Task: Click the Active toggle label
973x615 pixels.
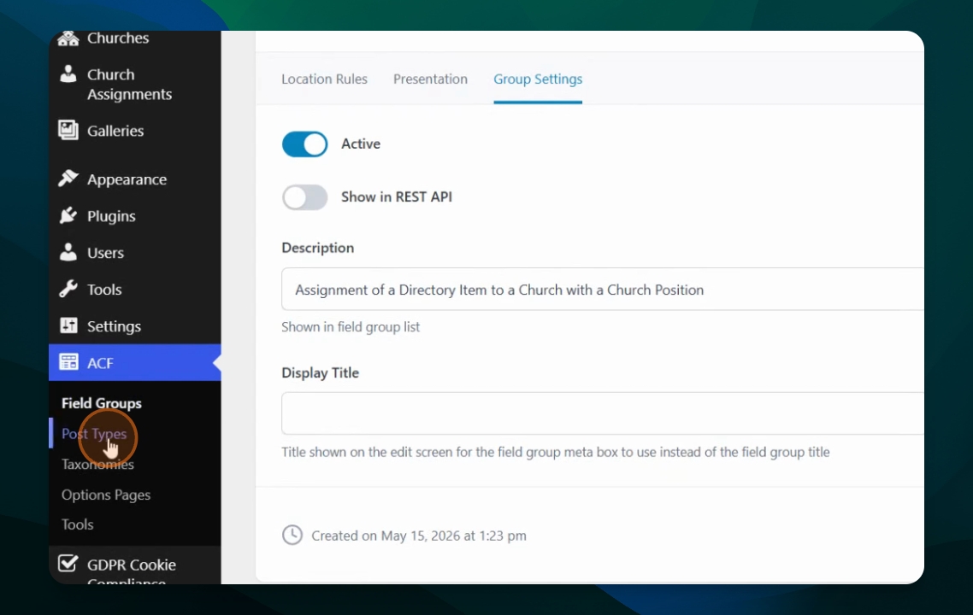Action: coord(361,143)
